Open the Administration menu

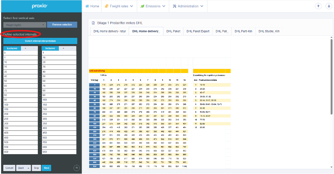pos(188,6)
